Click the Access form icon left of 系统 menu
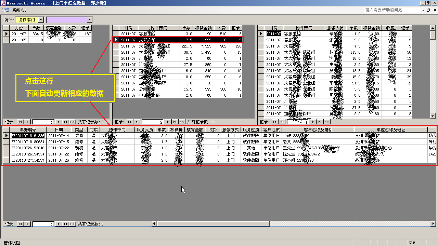This screenshot has width=438, height=246. (7, 10)
